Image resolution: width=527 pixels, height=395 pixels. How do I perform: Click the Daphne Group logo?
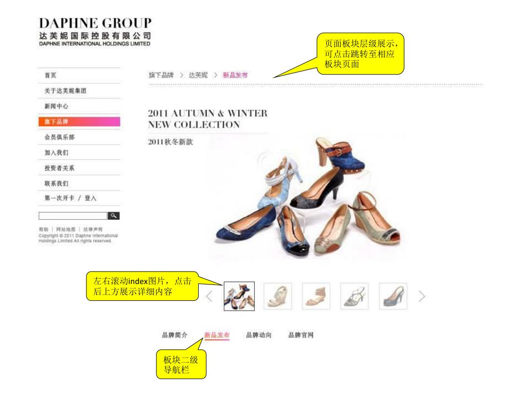tap(95, 32)
